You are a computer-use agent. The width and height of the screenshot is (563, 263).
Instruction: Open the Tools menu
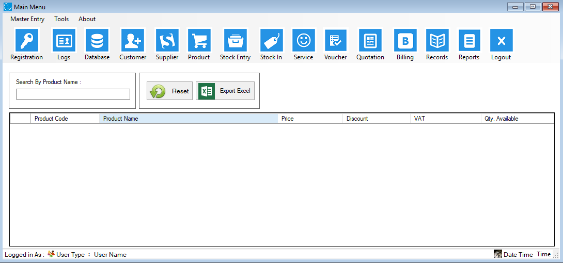(61, 19)
